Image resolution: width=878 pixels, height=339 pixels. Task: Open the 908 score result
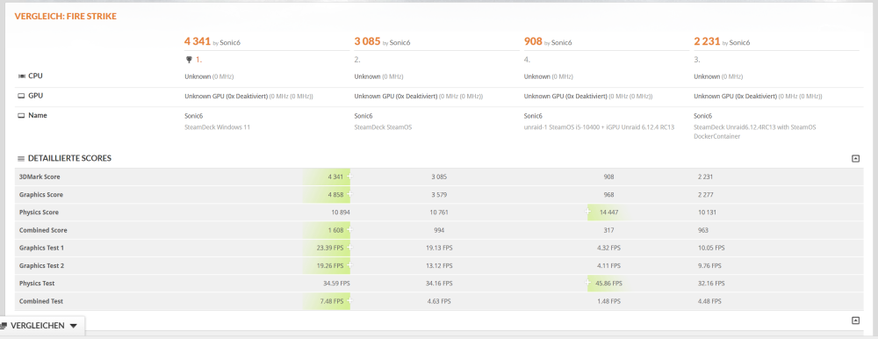click(x=533, y=41)
